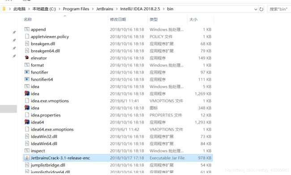Image resolution: width=291 pixels, height=175 pixels.
Task: Click the fsnotifier application icon
Action: pyautogui.click(x=27, y=72)
